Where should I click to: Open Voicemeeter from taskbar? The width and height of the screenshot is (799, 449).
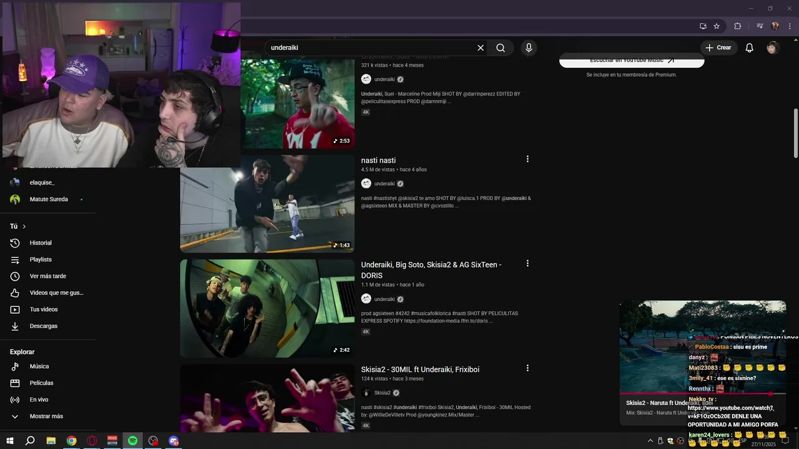pos(112,441)
